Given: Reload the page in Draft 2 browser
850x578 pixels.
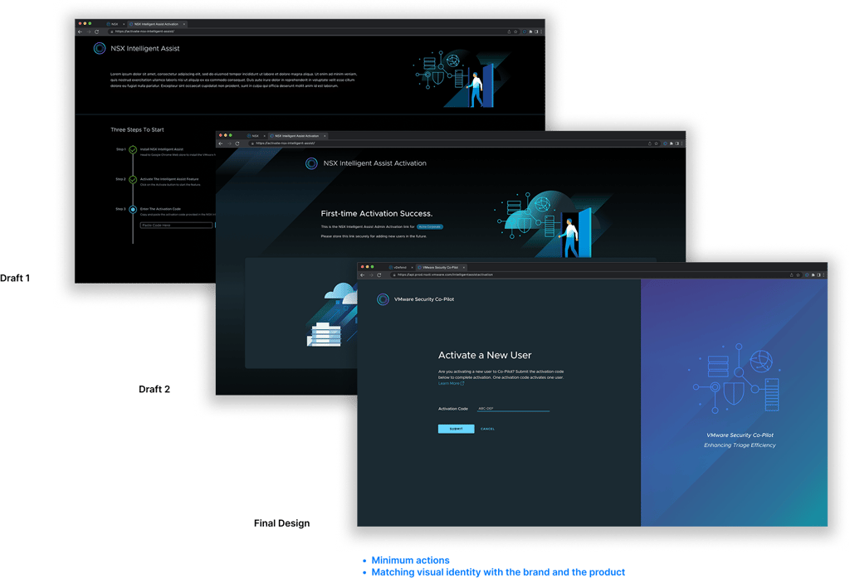Looking at the screenshot, I should (x=237, y=143).
